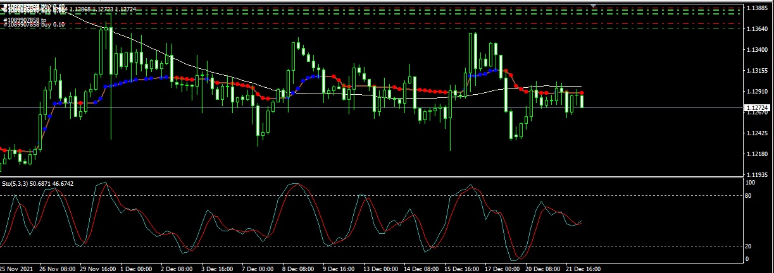Screen dimensions: 774x273
Task: Click the 21 Dec 16:00 time label
Action: 582,269
